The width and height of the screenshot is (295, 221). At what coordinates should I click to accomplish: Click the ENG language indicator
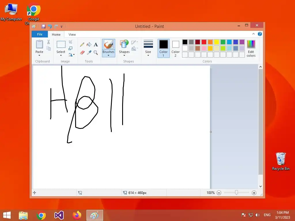267,215
